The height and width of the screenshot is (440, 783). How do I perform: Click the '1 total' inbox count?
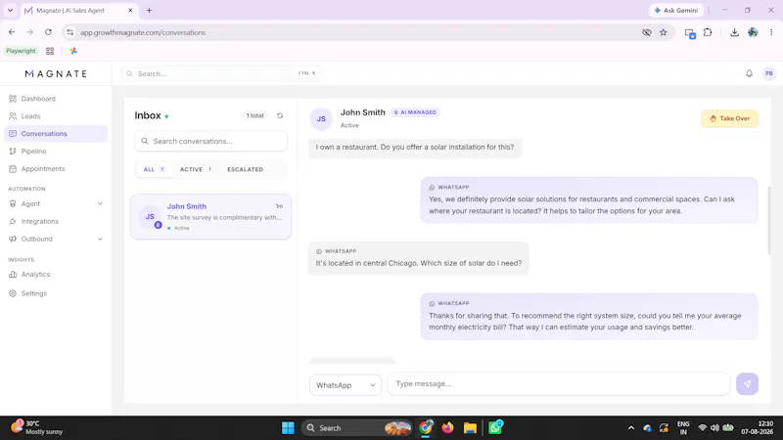point(254,115)
